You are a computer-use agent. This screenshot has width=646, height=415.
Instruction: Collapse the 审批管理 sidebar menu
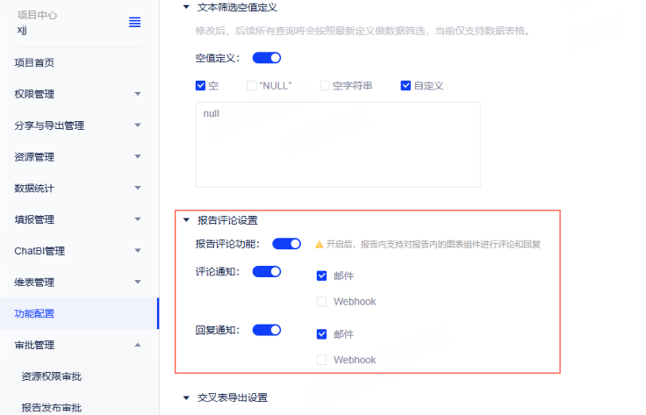[x=79, y=345]
